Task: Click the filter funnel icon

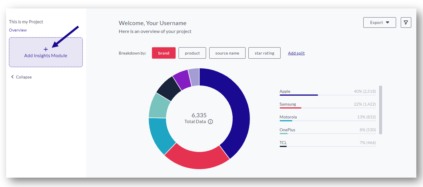Action: click(406, 23)
